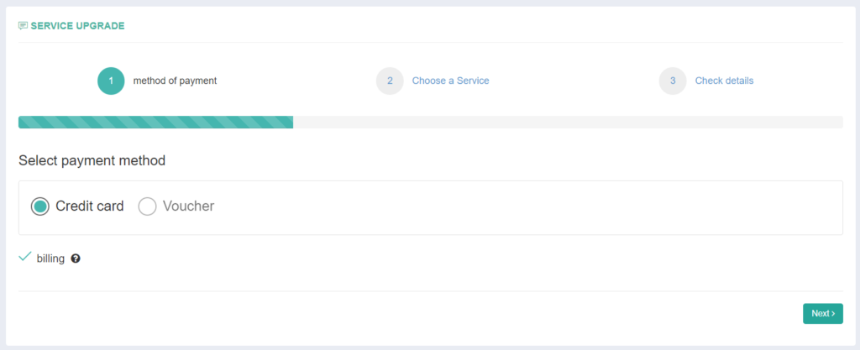Click the striped filled progress bar section
Image resolution: width=860 pixels, height=350 pixels.
pyautogui.click(x=155, y=123)
